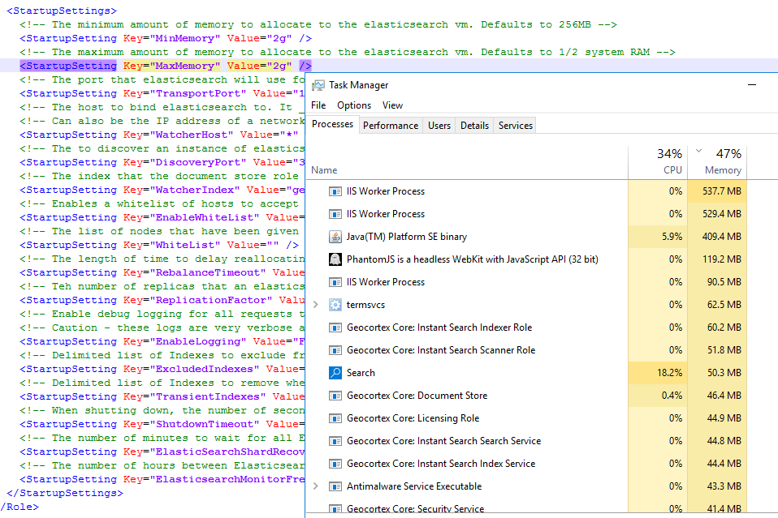Screen dimensions: 778x518
Task: Select the PhantomJS headless WebKit process row
Action: click(x=526, y=259)
